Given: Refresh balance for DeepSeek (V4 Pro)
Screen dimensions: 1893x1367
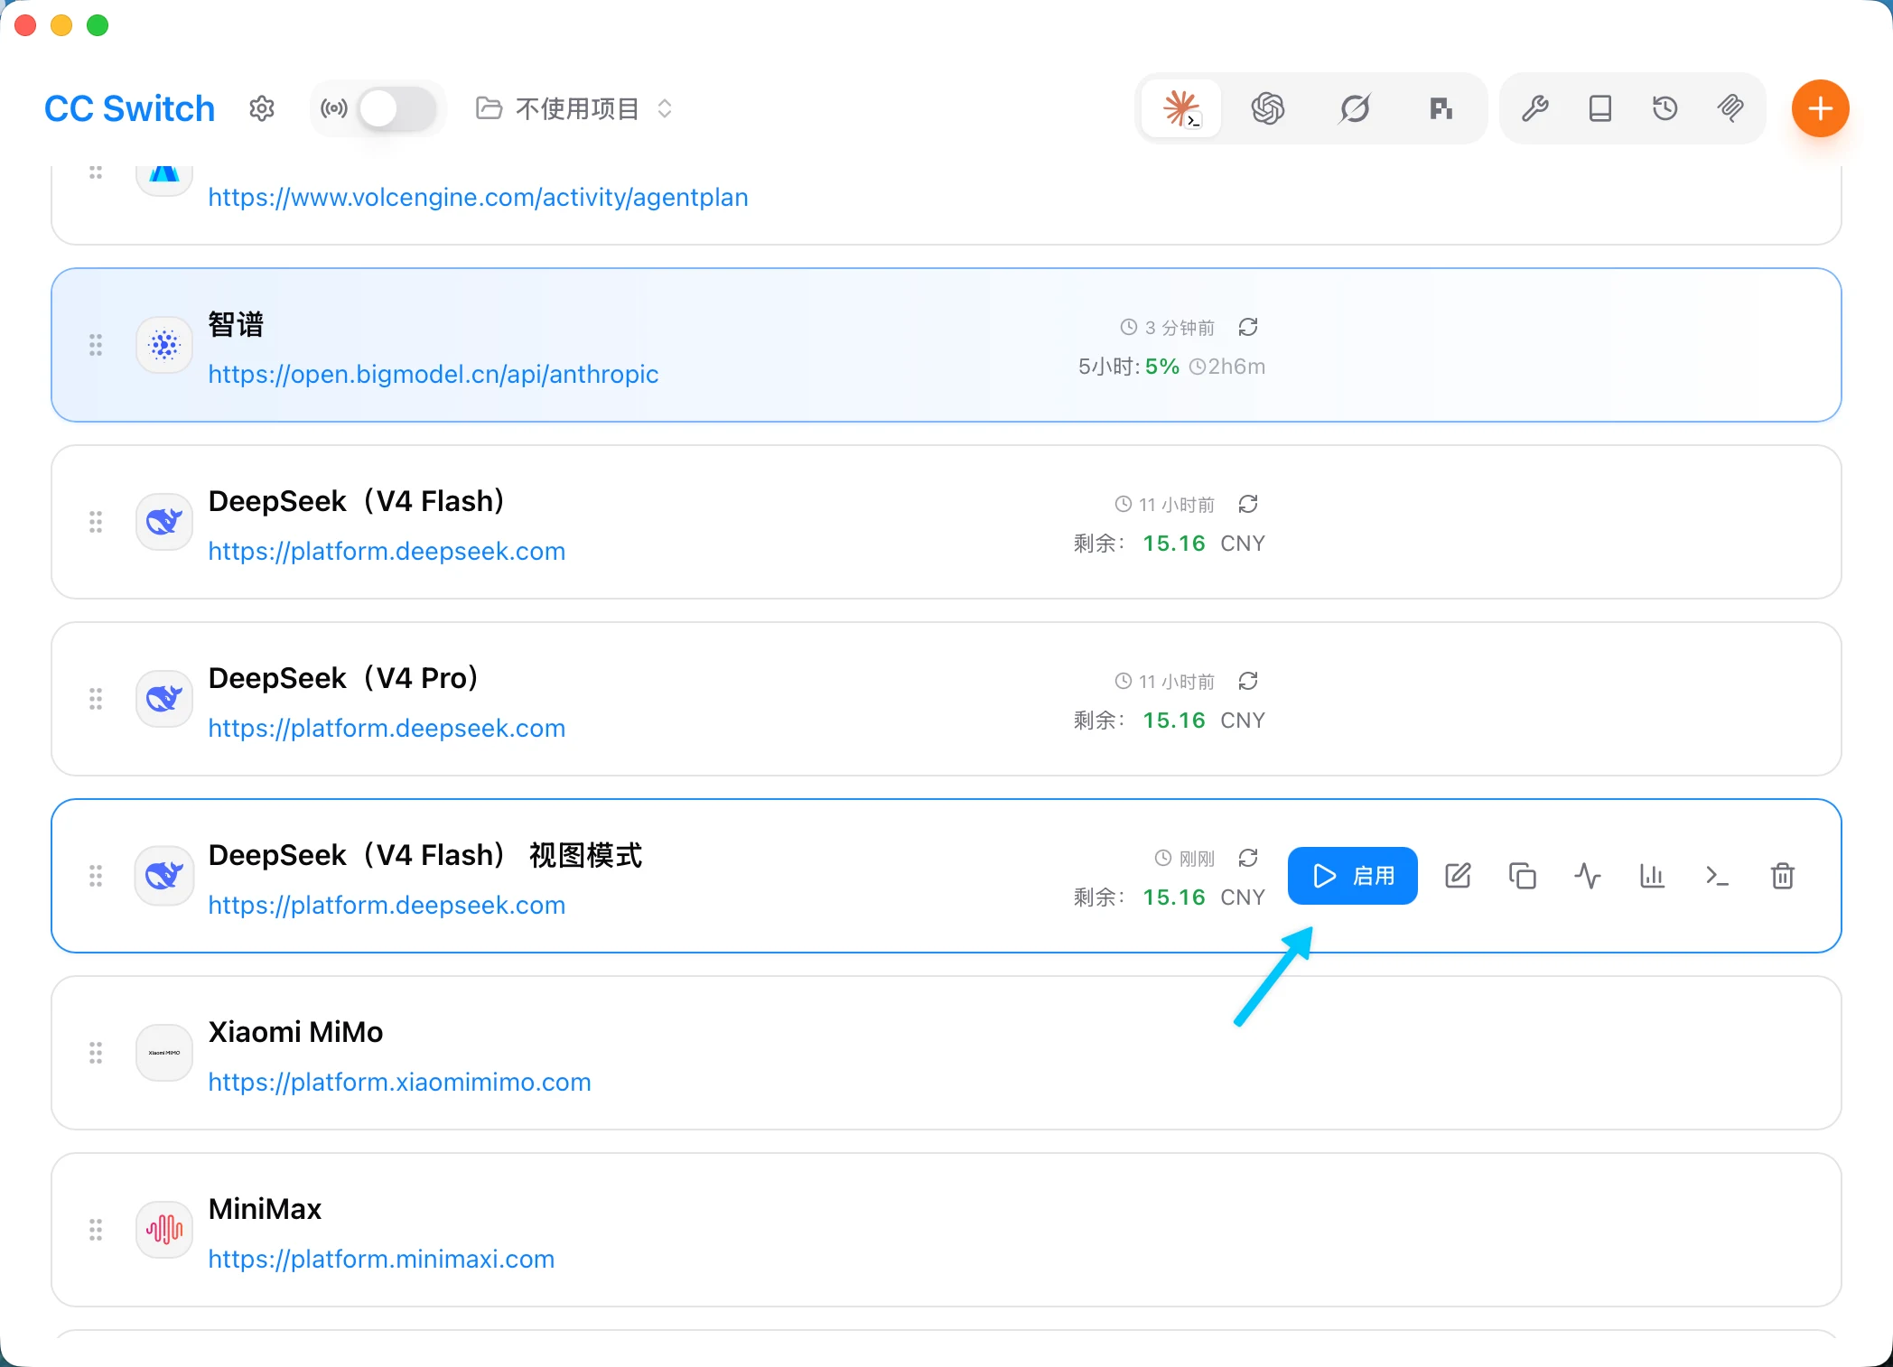Looking at the screenshot, I should click(1248, 681).
